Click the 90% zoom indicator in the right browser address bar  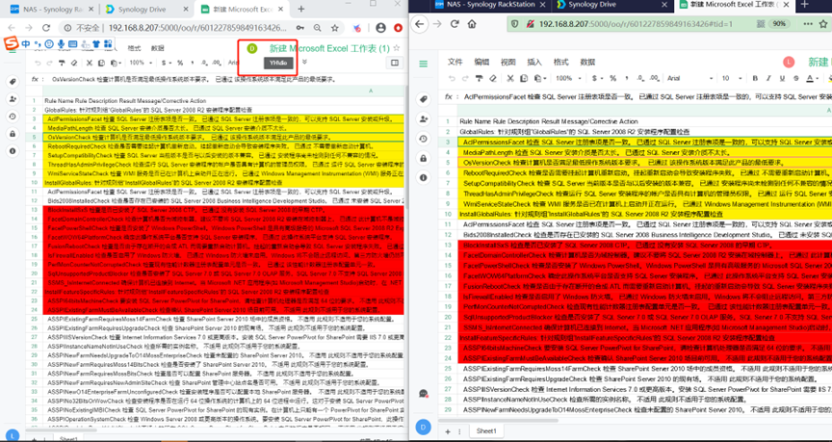[778, 24]
